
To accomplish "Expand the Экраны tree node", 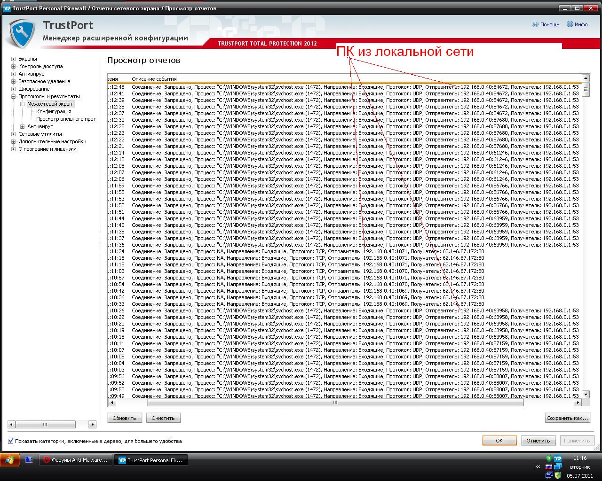I will (x=14, y=59).
